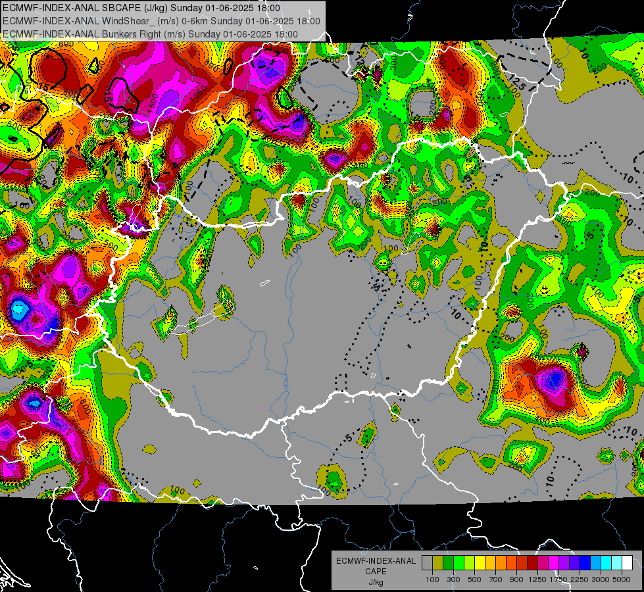Viewport: 644px width, 592px height.
Task: Pick the cyan swatch right of 3000
Action: (x=607, y=563)
